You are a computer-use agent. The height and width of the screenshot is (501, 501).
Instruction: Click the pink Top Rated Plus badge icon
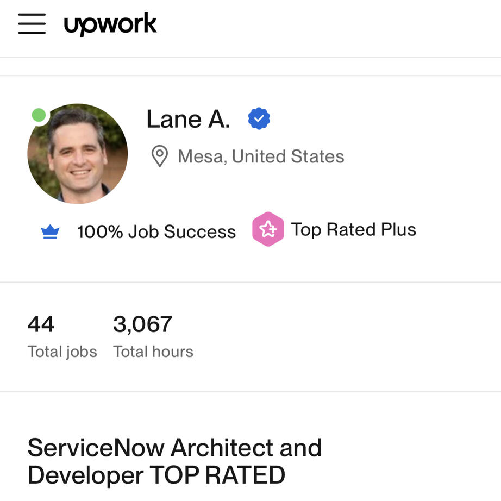click(268, 229)
